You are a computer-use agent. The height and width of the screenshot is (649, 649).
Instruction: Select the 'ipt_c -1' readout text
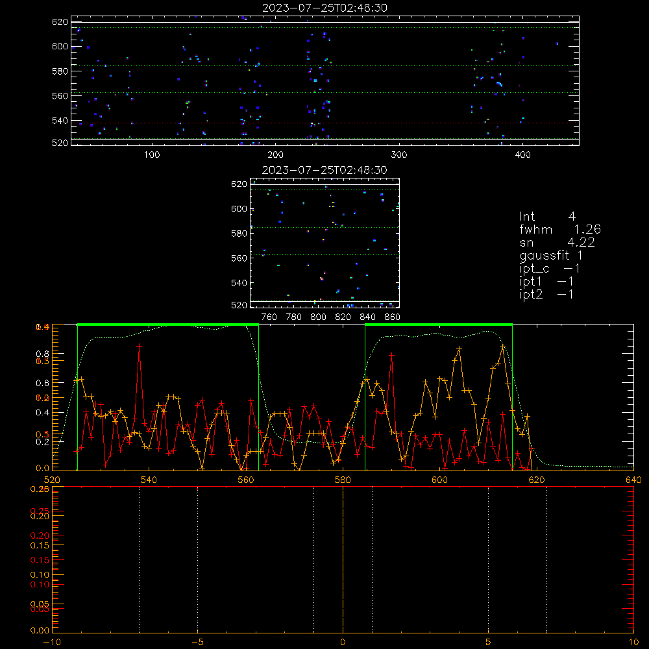tap(550, 269)
